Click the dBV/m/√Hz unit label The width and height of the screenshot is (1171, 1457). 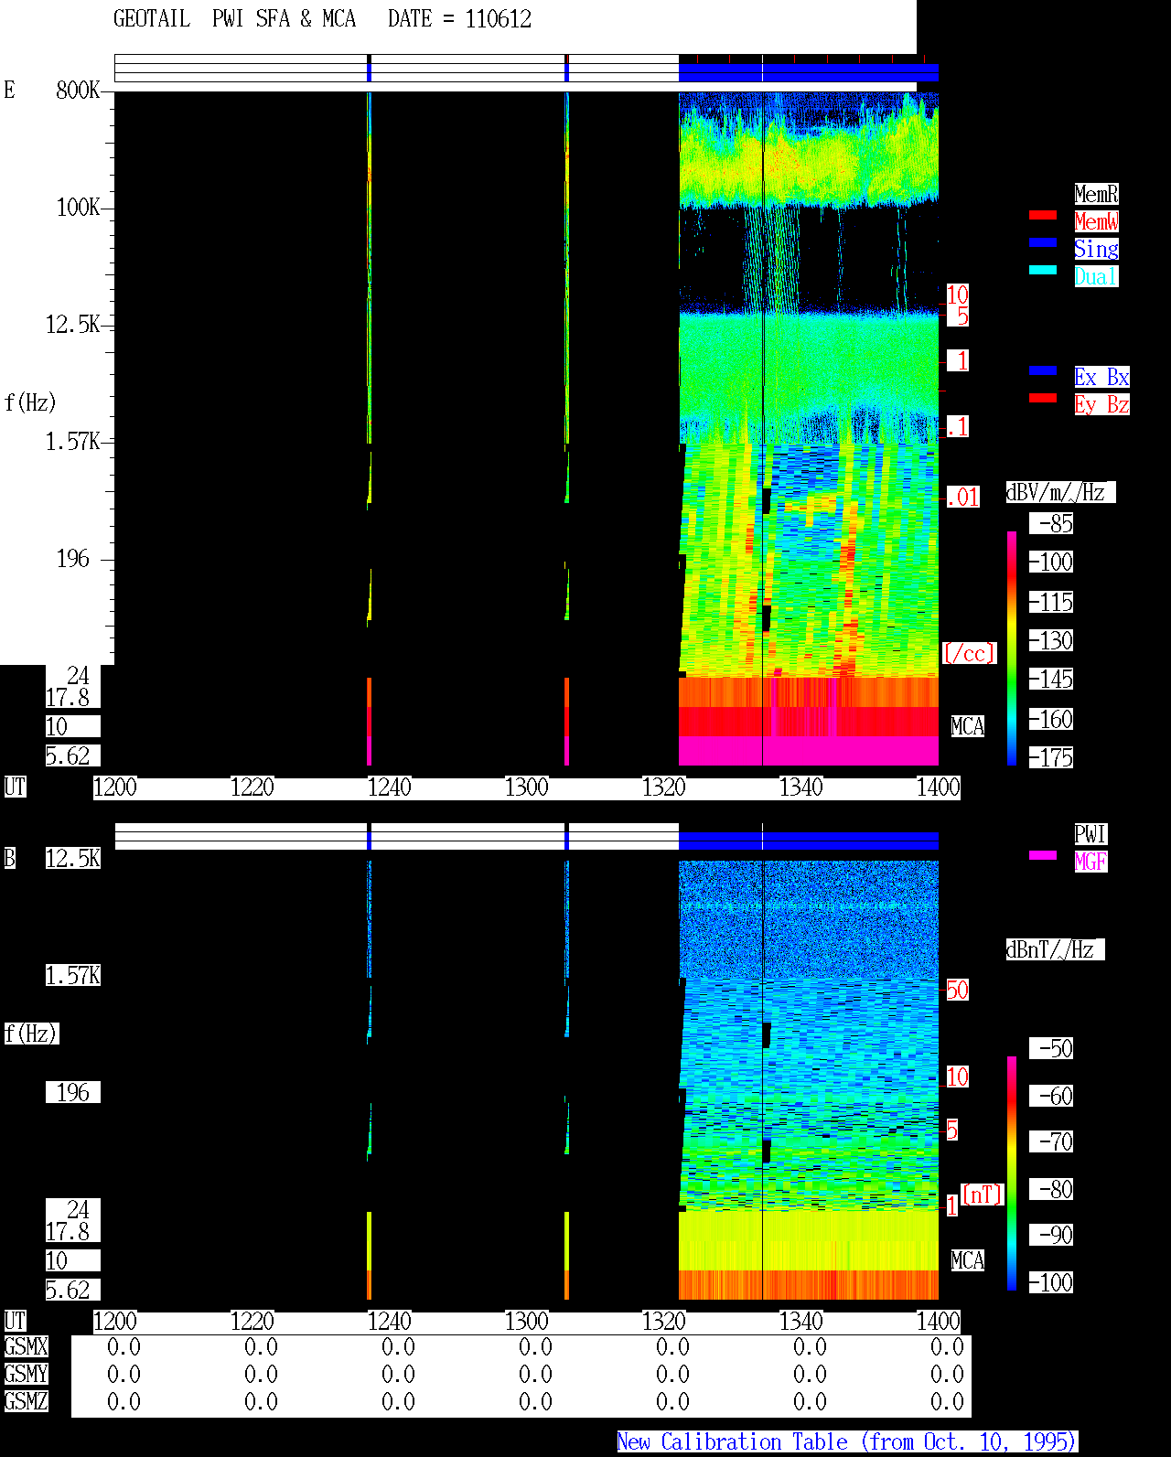(1060, 492)
